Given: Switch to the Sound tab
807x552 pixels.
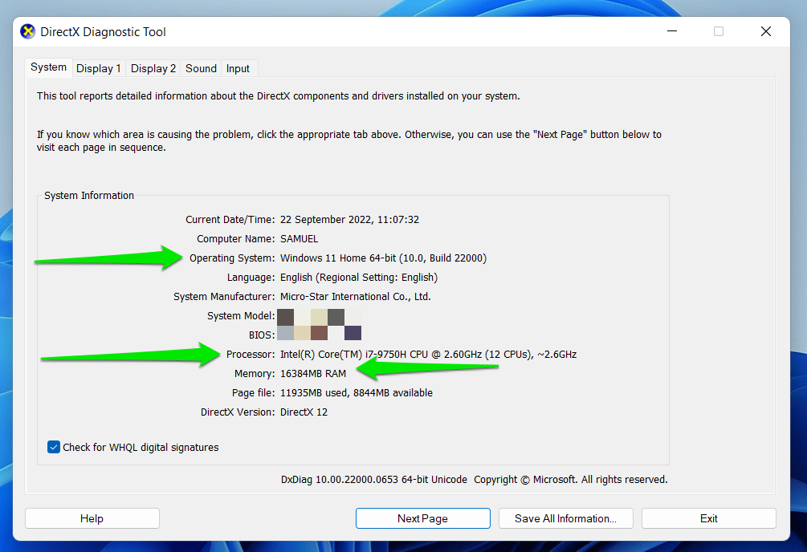Looking at the screenshot, I should (x=201, y=68).
